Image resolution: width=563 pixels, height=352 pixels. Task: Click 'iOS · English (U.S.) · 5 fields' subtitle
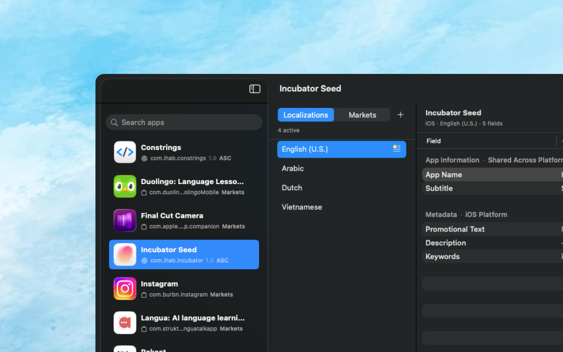pos(464,124)
